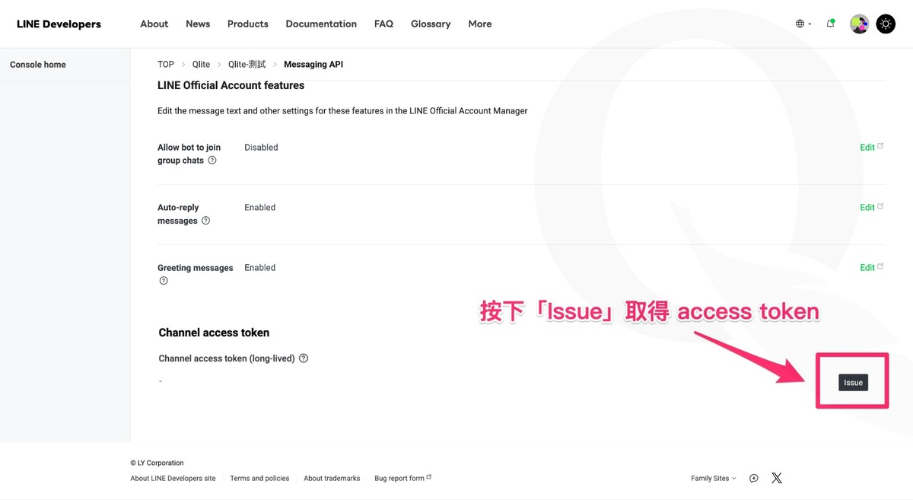Select the Messaging API breadcrumb
The height and width of the screenshot is (500, 913).
(x=313, y=65)
